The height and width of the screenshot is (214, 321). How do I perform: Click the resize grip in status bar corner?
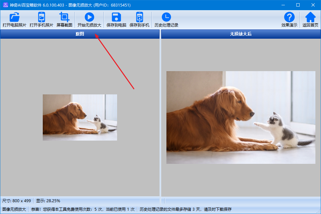318,211
